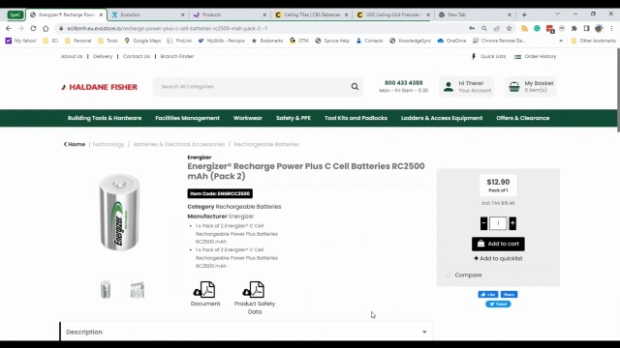The width and height of the screenshot is (620, 348).
Task: Click the Quick Lists lightning icon
Action: pyautogui.click(x=474, y=56)
